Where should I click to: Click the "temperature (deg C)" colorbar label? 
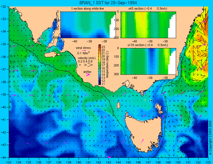(107, 64)
